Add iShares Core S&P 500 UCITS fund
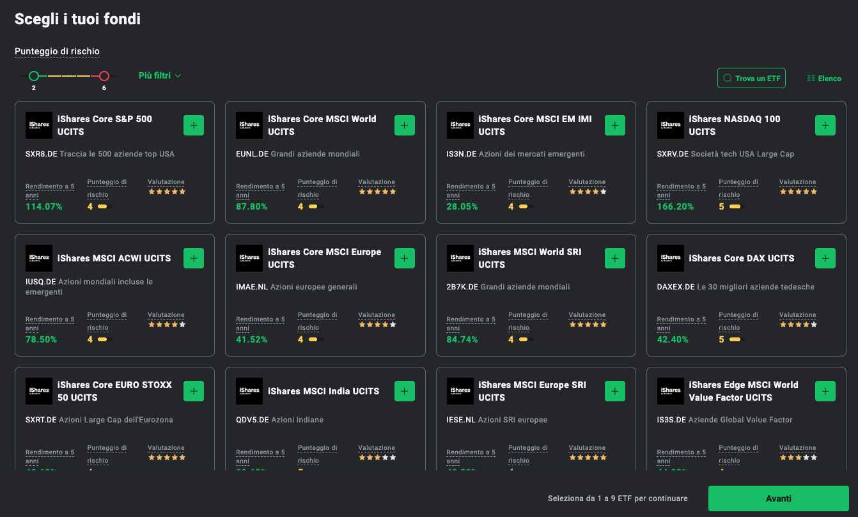858x517 pixels. 194,125
